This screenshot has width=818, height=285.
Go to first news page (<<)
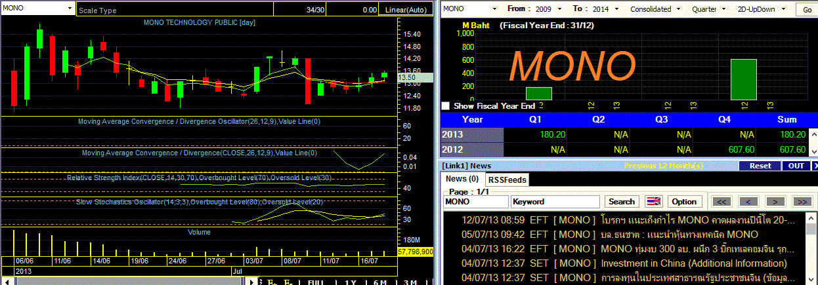pos(722,202)
